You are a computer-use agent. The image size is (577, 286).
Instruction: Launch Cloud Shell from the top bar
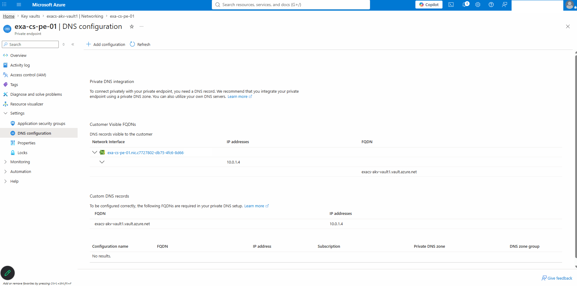[x=451, y=5]
